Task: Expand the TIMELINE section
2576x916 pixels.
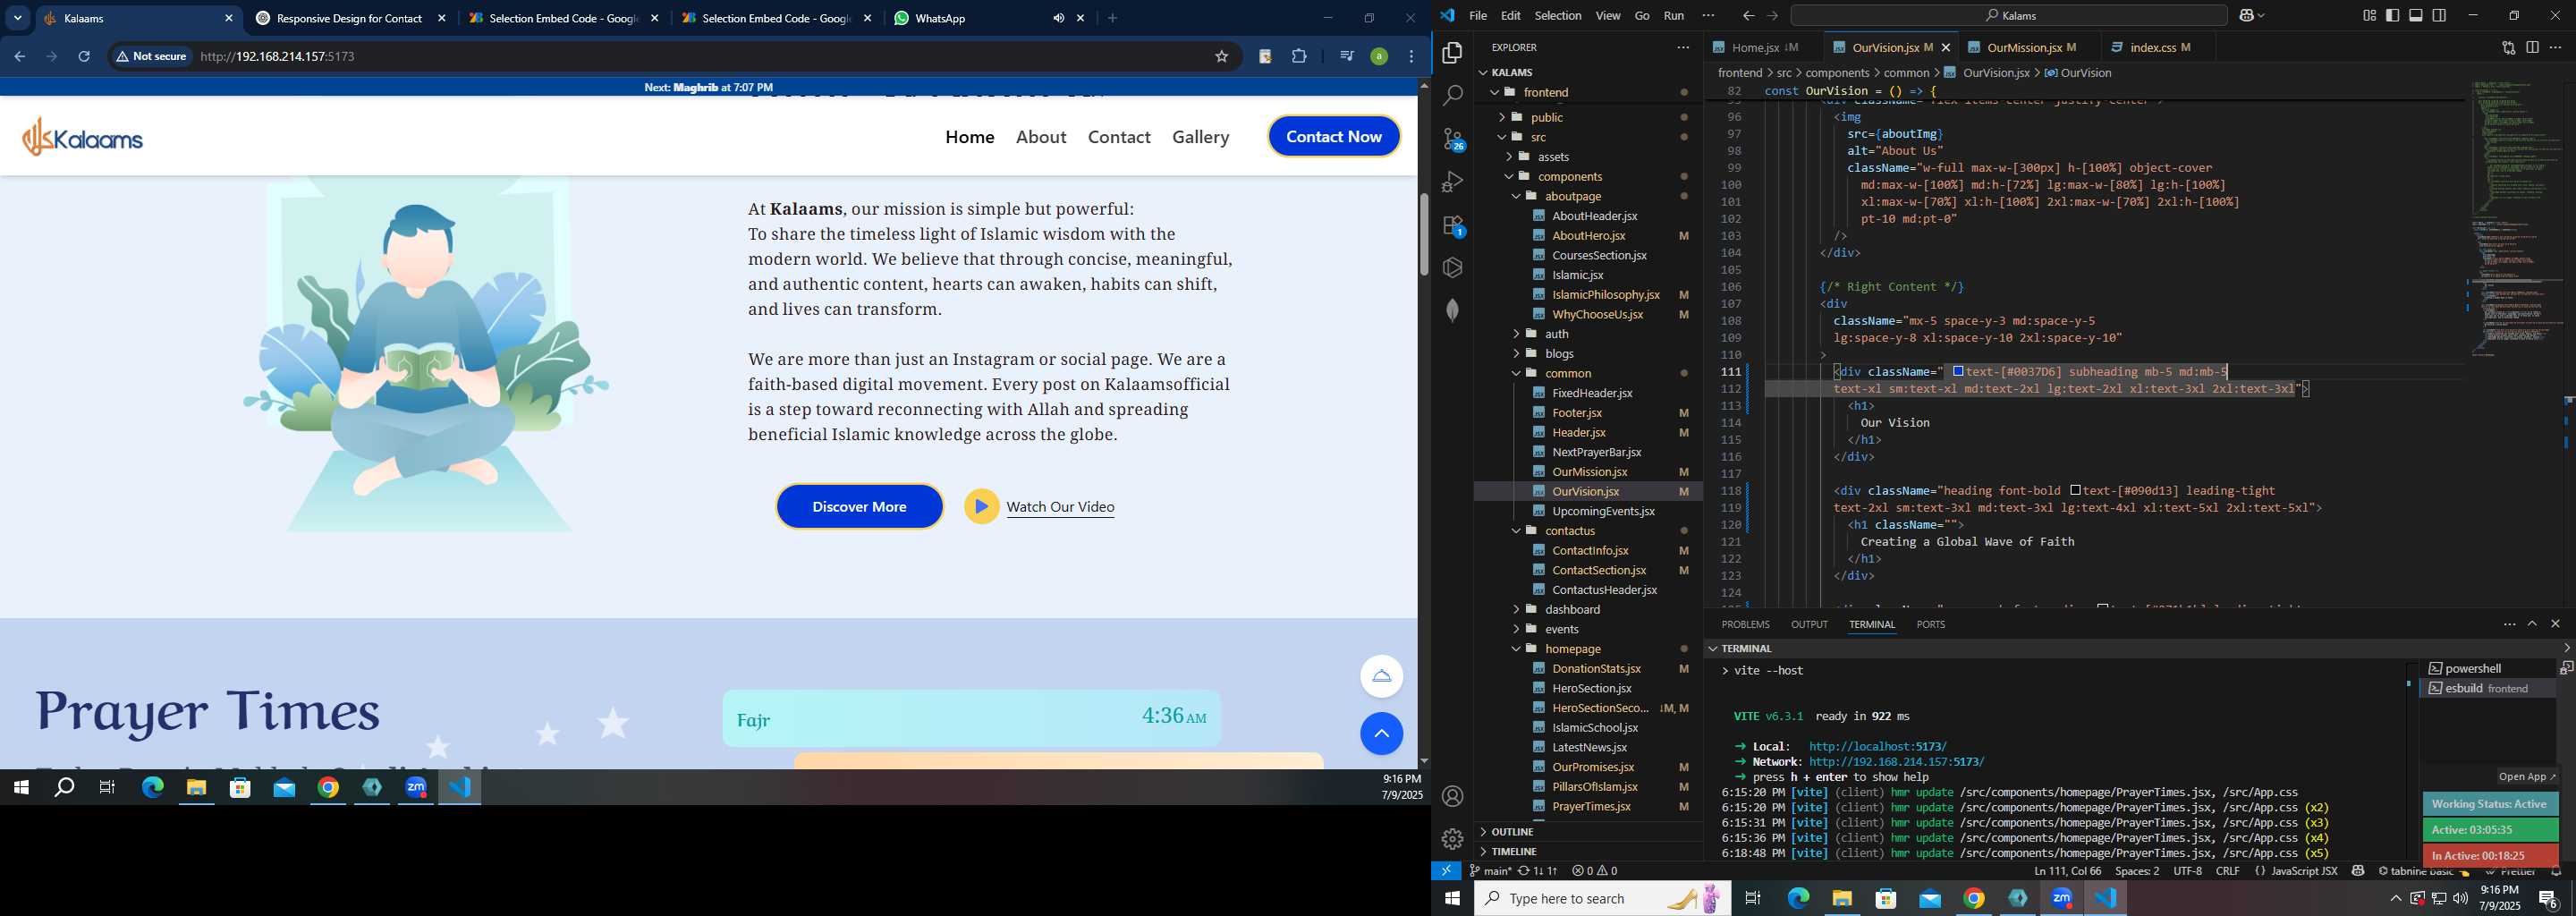Action: click(x=1514, y=851)
